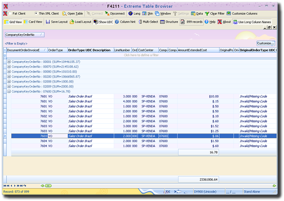Click the 16.78 group sum footer
This screenshot has height=201, width=284.
coord(198,152)
